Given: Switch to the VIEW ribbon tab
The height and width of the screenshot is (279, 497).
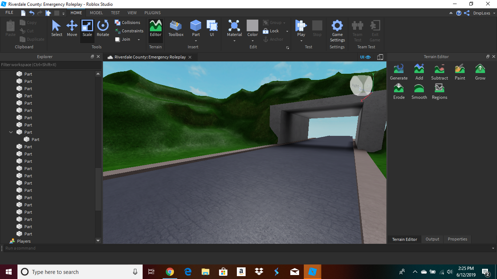Looking at the screenshot, I should tap(132, 13).
